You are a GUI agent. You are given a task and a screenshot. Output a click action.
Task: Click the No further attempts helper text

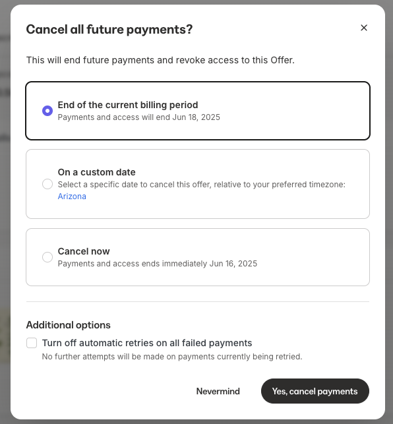tap(172, 357)
